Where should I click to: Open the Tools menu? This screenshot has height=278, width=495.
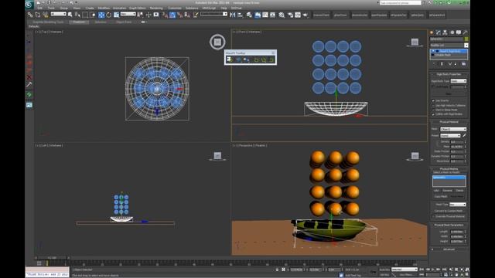coord(51,8)
